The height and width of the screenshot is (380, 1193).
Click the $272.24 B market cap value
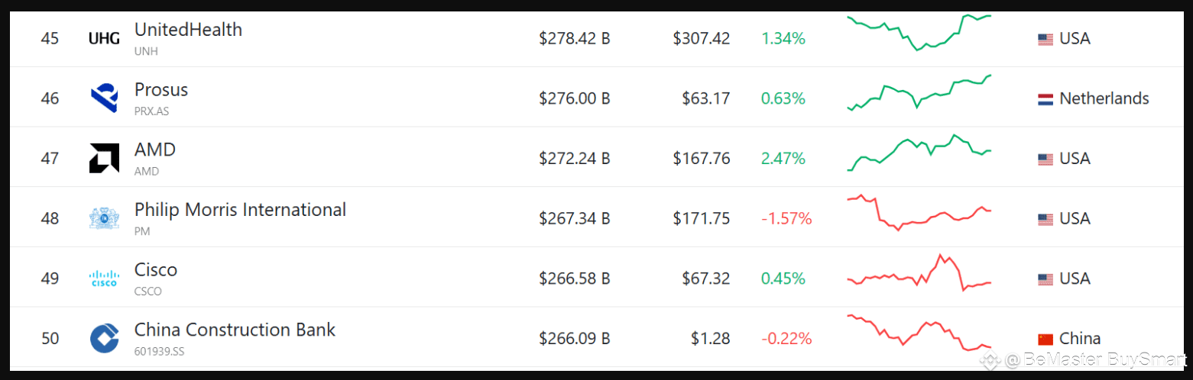point(574,159)
